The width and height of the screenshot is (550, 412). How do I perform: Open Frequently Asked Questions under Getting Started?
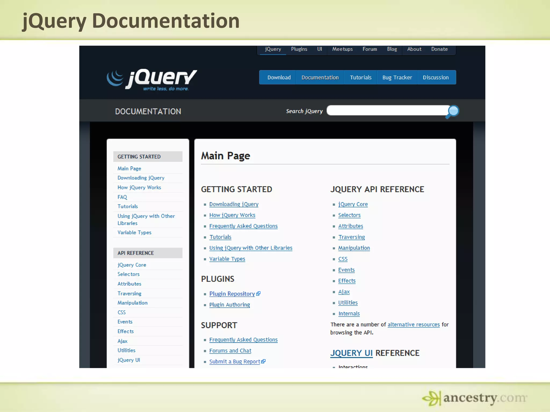[243, 226]
